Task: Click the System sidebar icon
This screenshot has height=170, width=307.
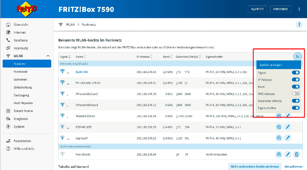Action: (8, 127)
